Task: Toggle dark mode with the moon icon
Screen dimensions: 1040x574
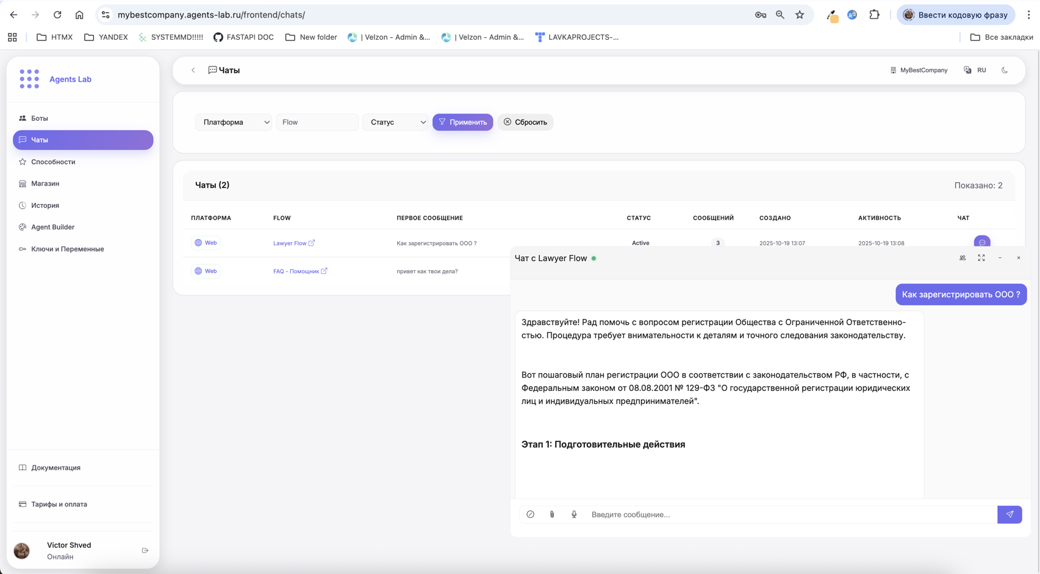Action: (1005, 70)
